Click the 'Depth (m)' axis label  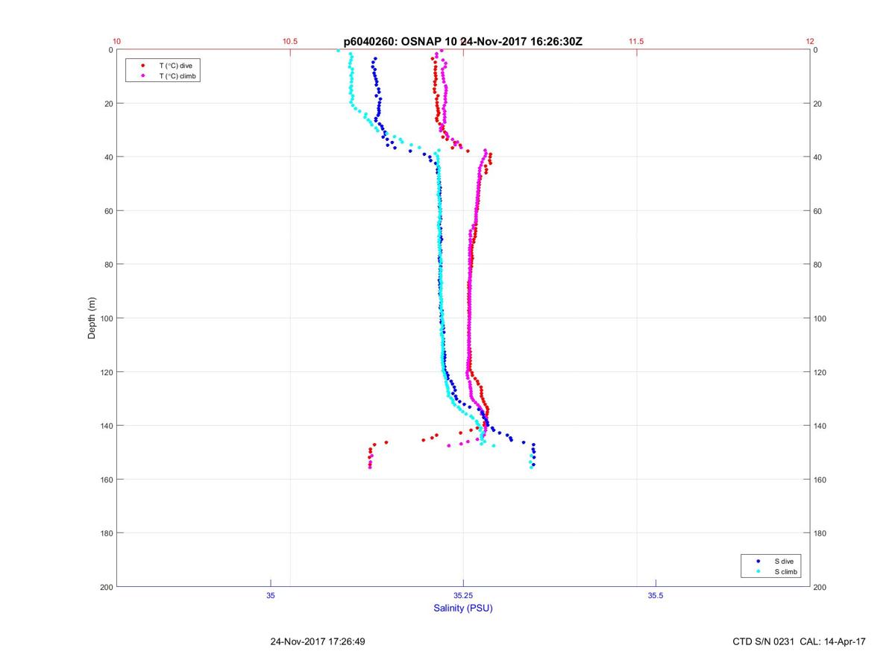[x=92, y=318]
